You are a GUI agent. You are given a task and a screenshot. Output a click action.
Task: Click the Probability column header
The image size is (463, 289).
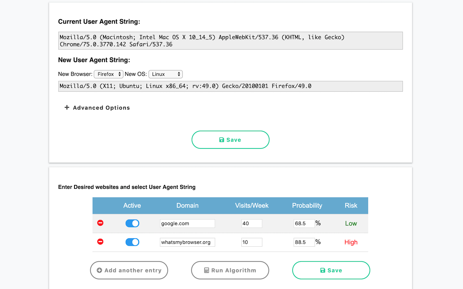307,206
